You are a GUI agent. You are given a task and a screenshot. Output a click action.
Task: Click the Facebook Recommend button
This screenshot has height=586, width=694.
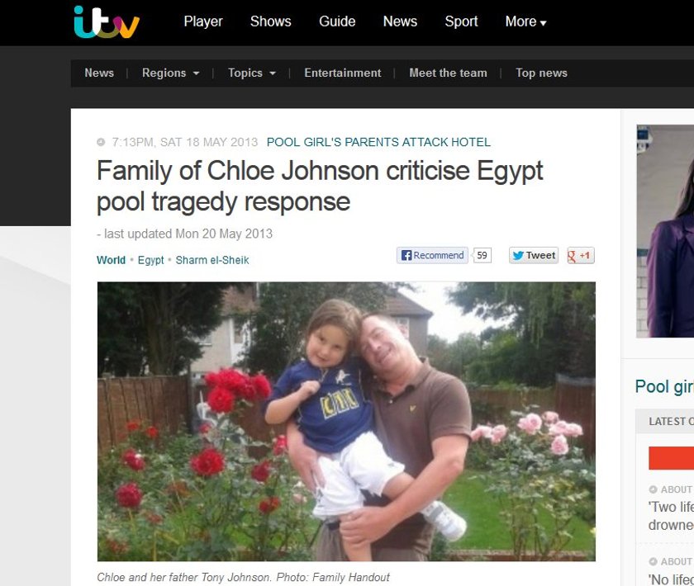pyautogui.click(x=432, y=255)
